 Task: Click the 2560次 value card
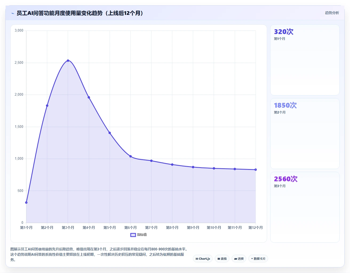(x=305, y=207)
